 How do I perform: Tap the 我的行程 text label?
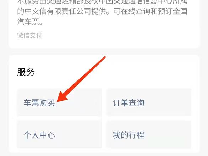(x=128, y=135)
